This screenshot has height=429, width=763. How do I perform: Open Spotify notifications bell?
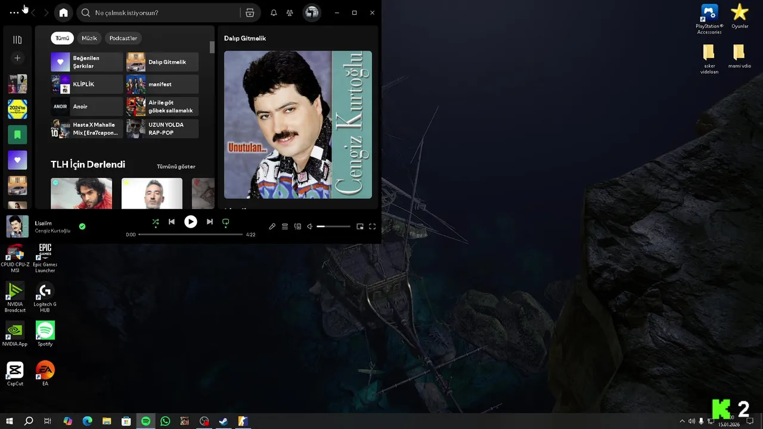pos(274,13)
